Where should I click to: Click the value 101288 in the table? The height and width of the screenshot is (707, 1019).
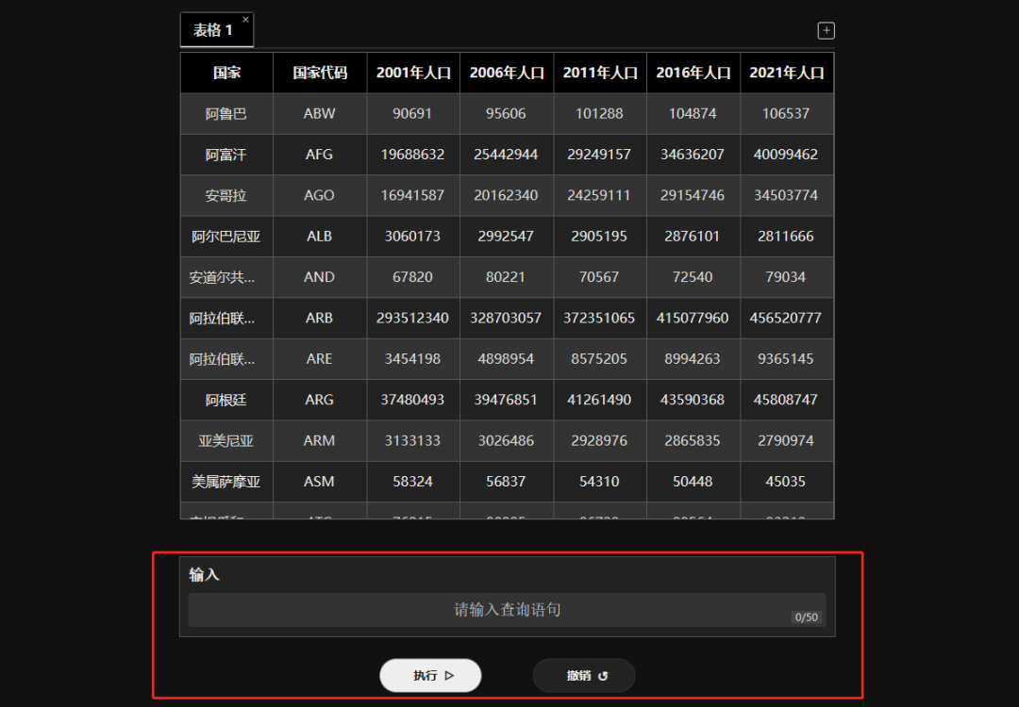click(599, 114)
